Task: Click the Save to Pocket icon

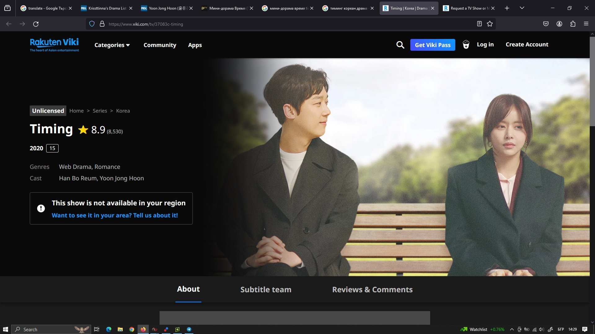Action: [546, 24]
